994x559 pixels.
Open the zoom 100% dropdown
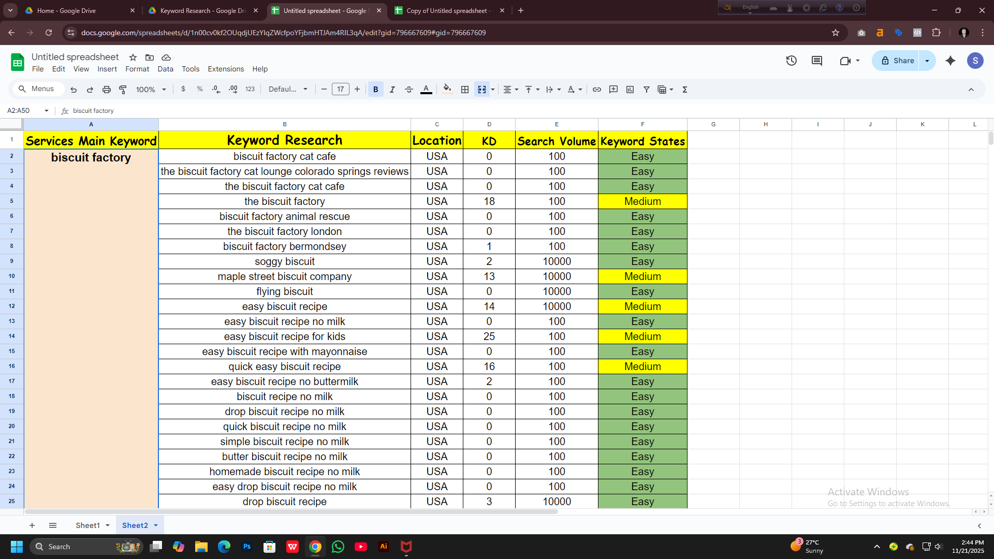tap(151, 90)
